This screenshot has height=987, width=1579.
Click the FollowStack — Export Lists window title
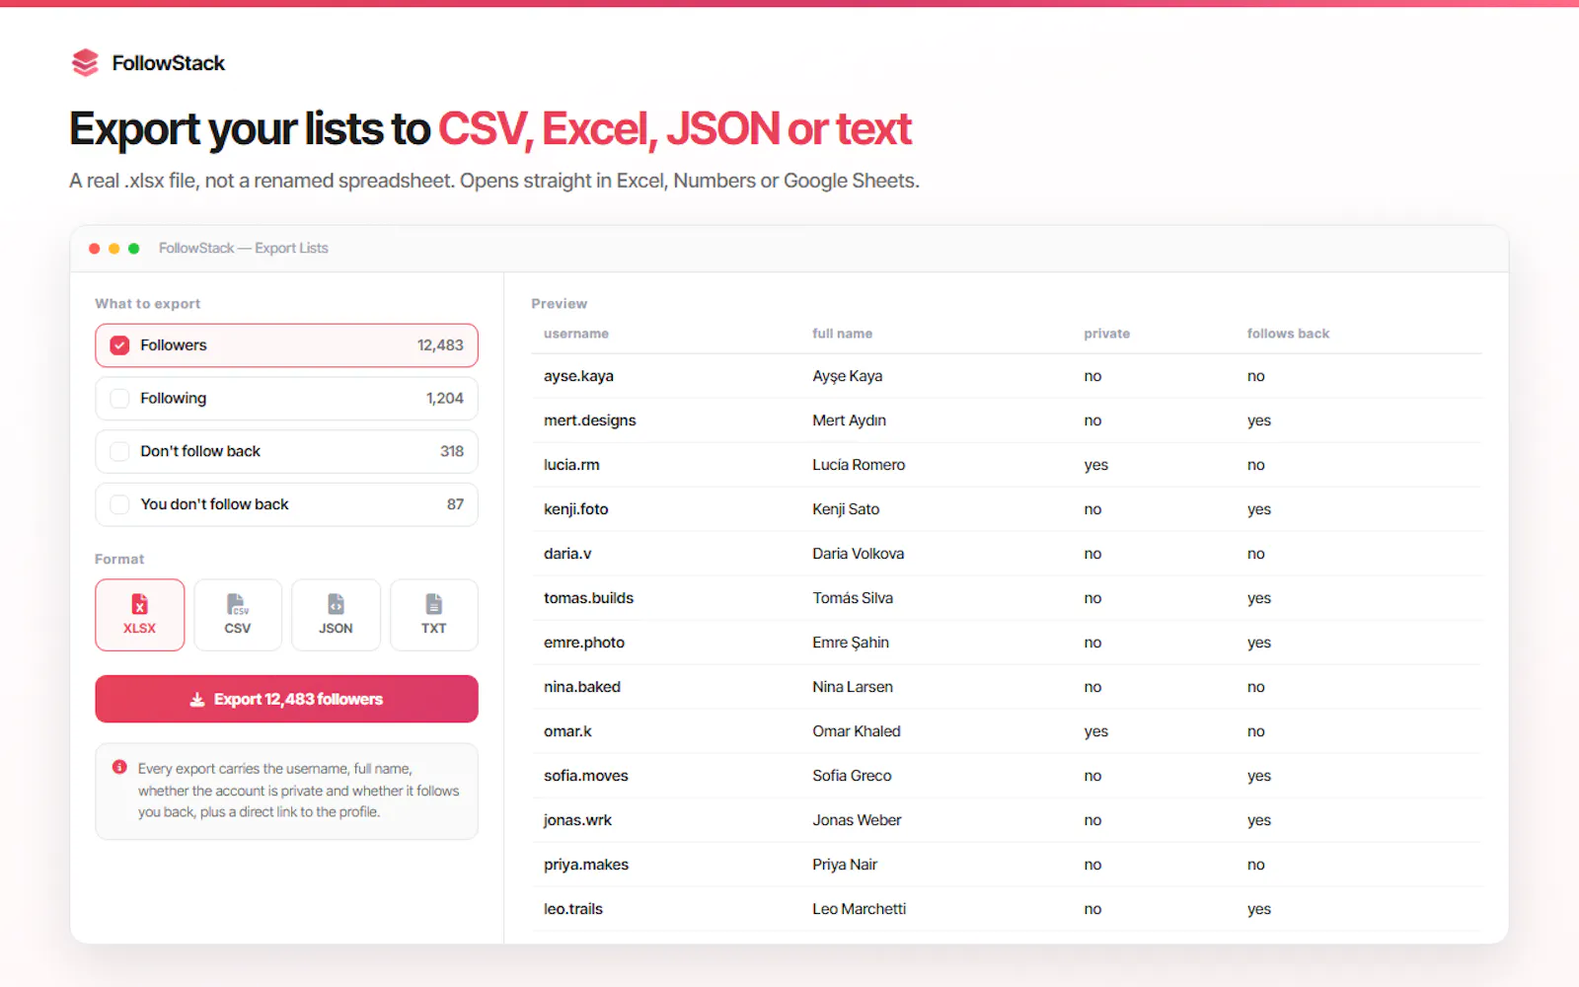244,249
